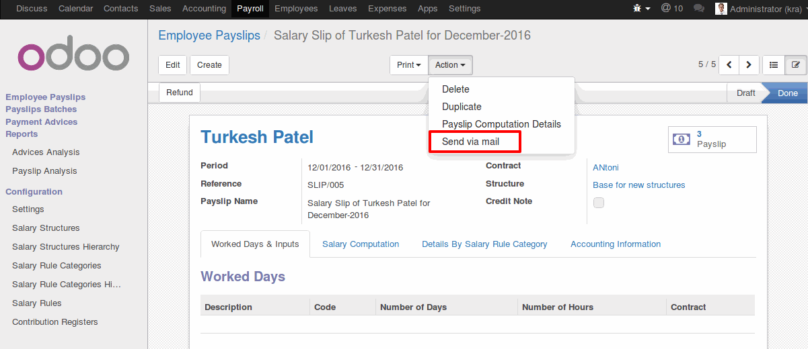Click the Edit button

click(173, 65)
